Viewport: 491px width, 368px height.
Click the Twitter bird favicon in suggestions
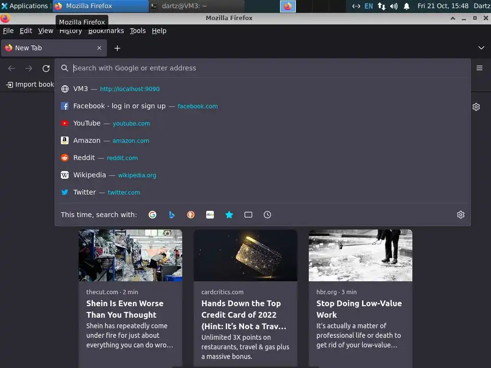coord(65,192)
